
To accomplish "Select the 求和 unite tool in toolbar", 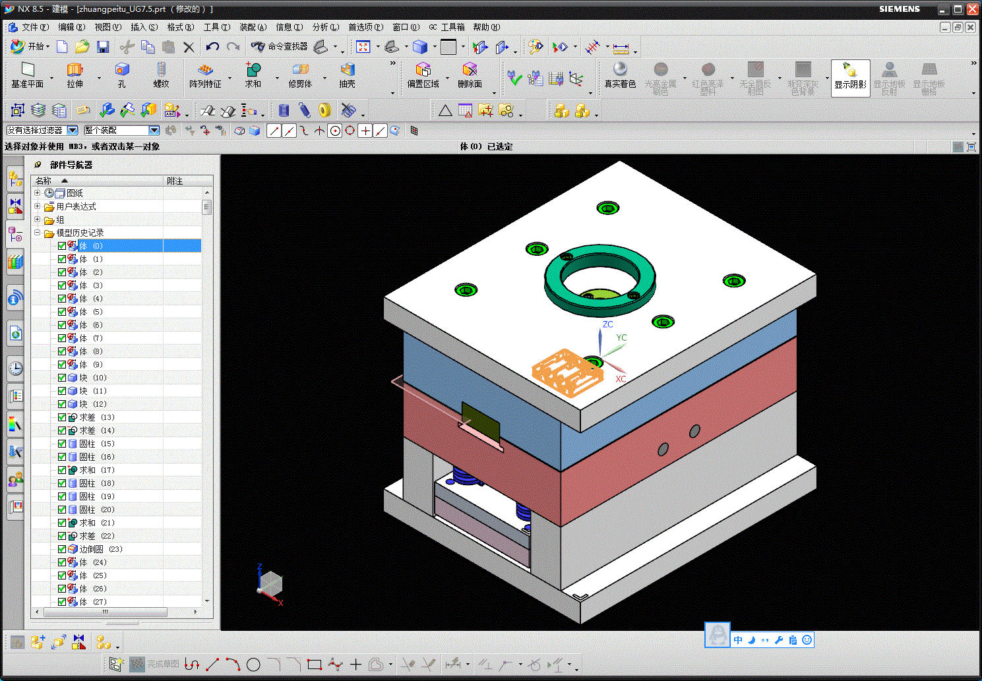I will pos(253,75).
